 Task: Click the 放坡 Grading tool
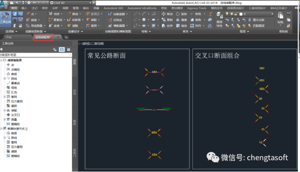55,26
